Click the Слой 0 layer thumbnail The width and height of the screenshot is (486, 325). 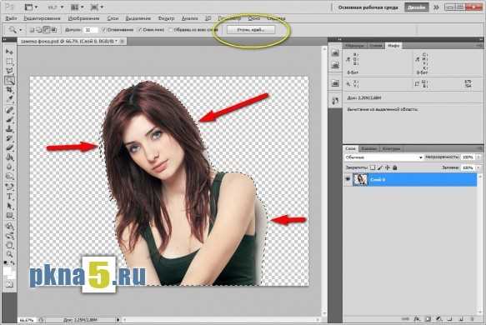coord(360,179)
